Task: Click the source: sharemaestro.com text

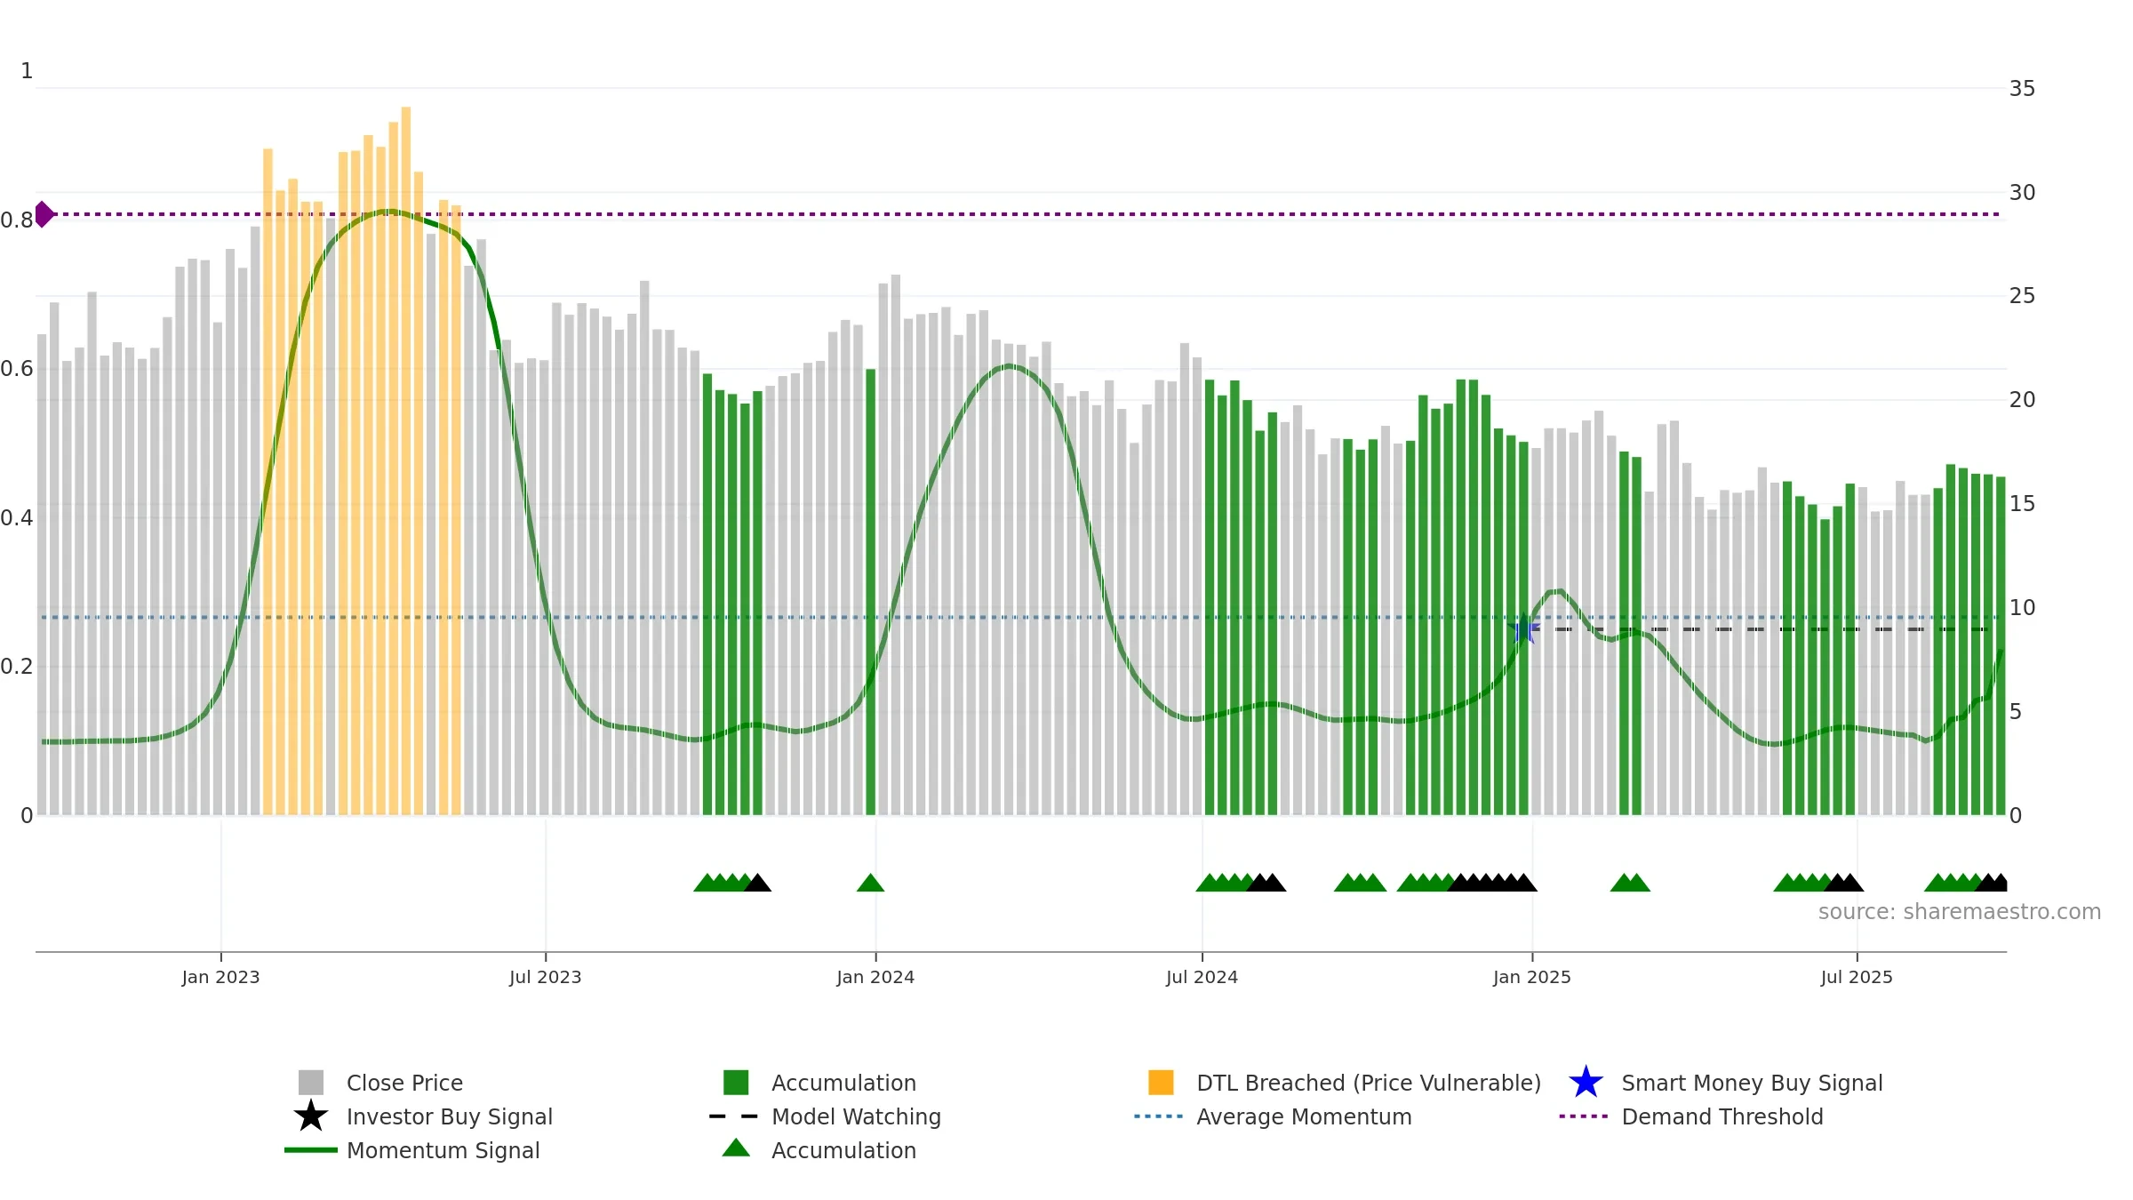Action: (1959, 912)
